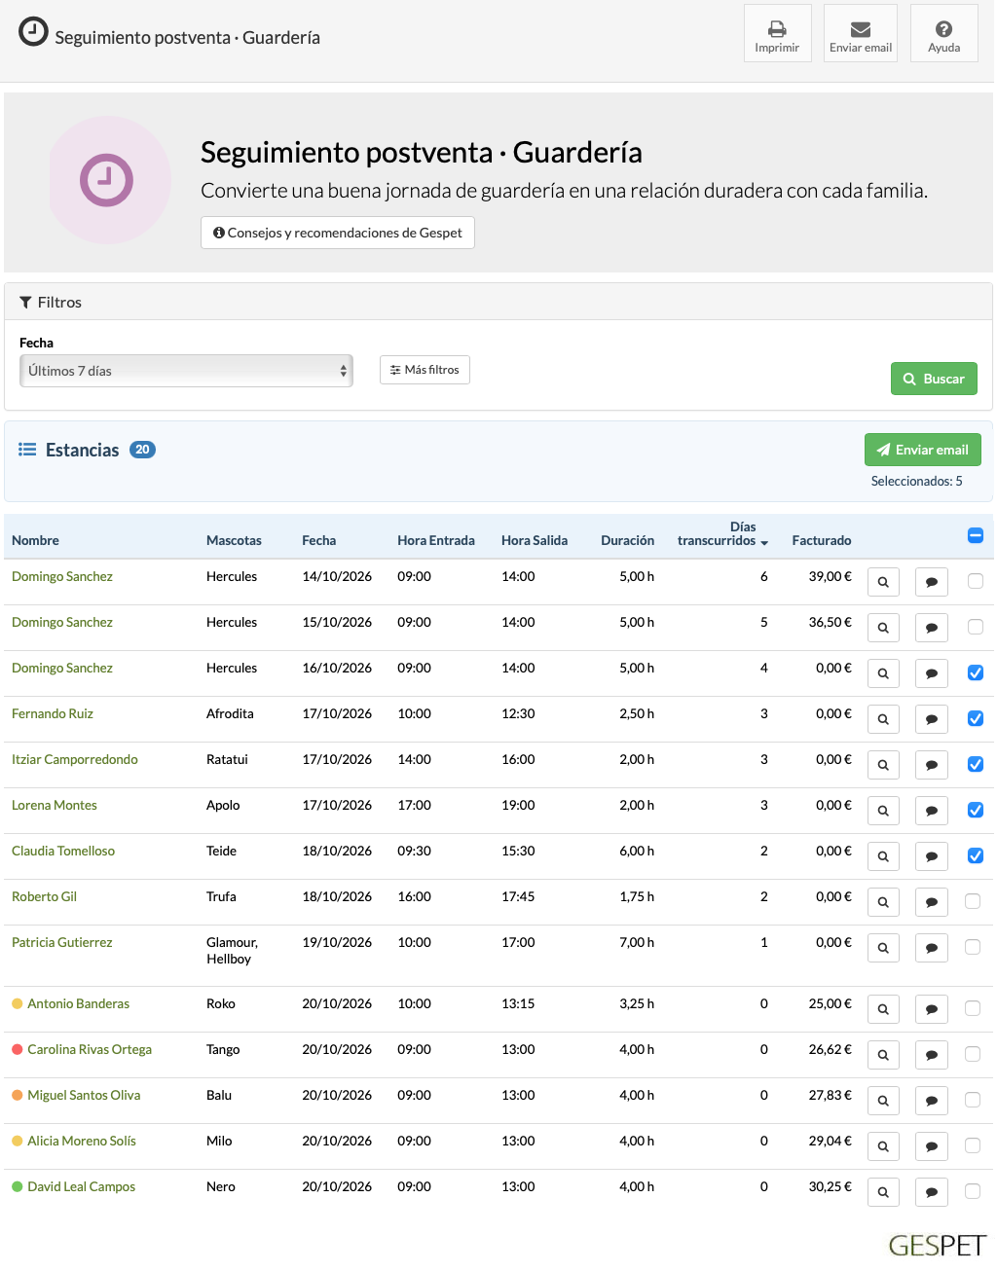Open Fernando Ruiz client link

[53, 713]
